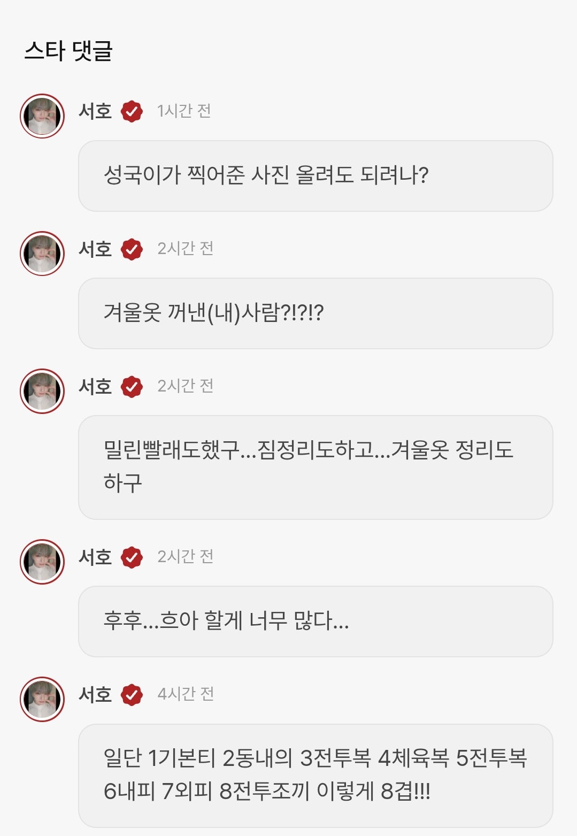Tap the 서호 name above the 후후...흐아 comment
This screenshot has height=836, width=577.
click(x=95, y=557)
